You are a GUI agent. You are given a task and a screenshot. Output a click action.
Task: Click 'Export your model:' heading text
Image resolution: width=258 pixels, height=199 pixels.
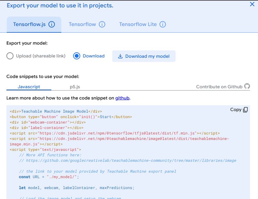tap(27, 43)
